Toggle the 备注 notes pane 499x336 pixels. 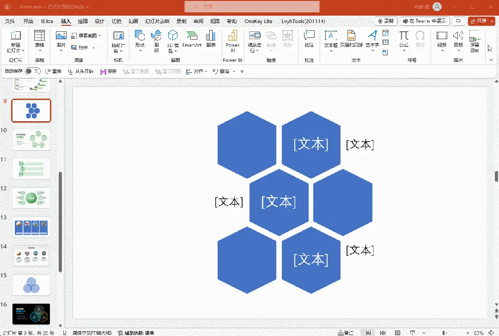pyautogui.click(x=346, y=333)
